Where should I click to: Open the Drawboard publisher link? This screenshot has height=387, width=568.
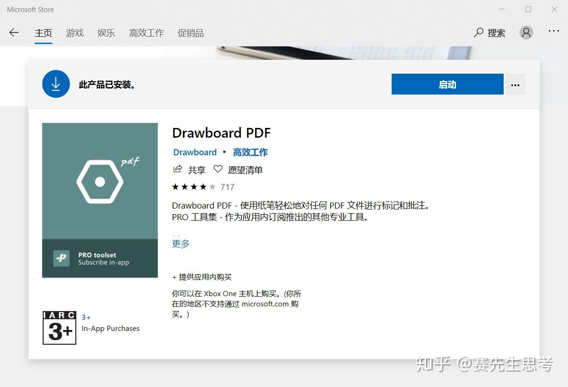click(x=195, y=152)
